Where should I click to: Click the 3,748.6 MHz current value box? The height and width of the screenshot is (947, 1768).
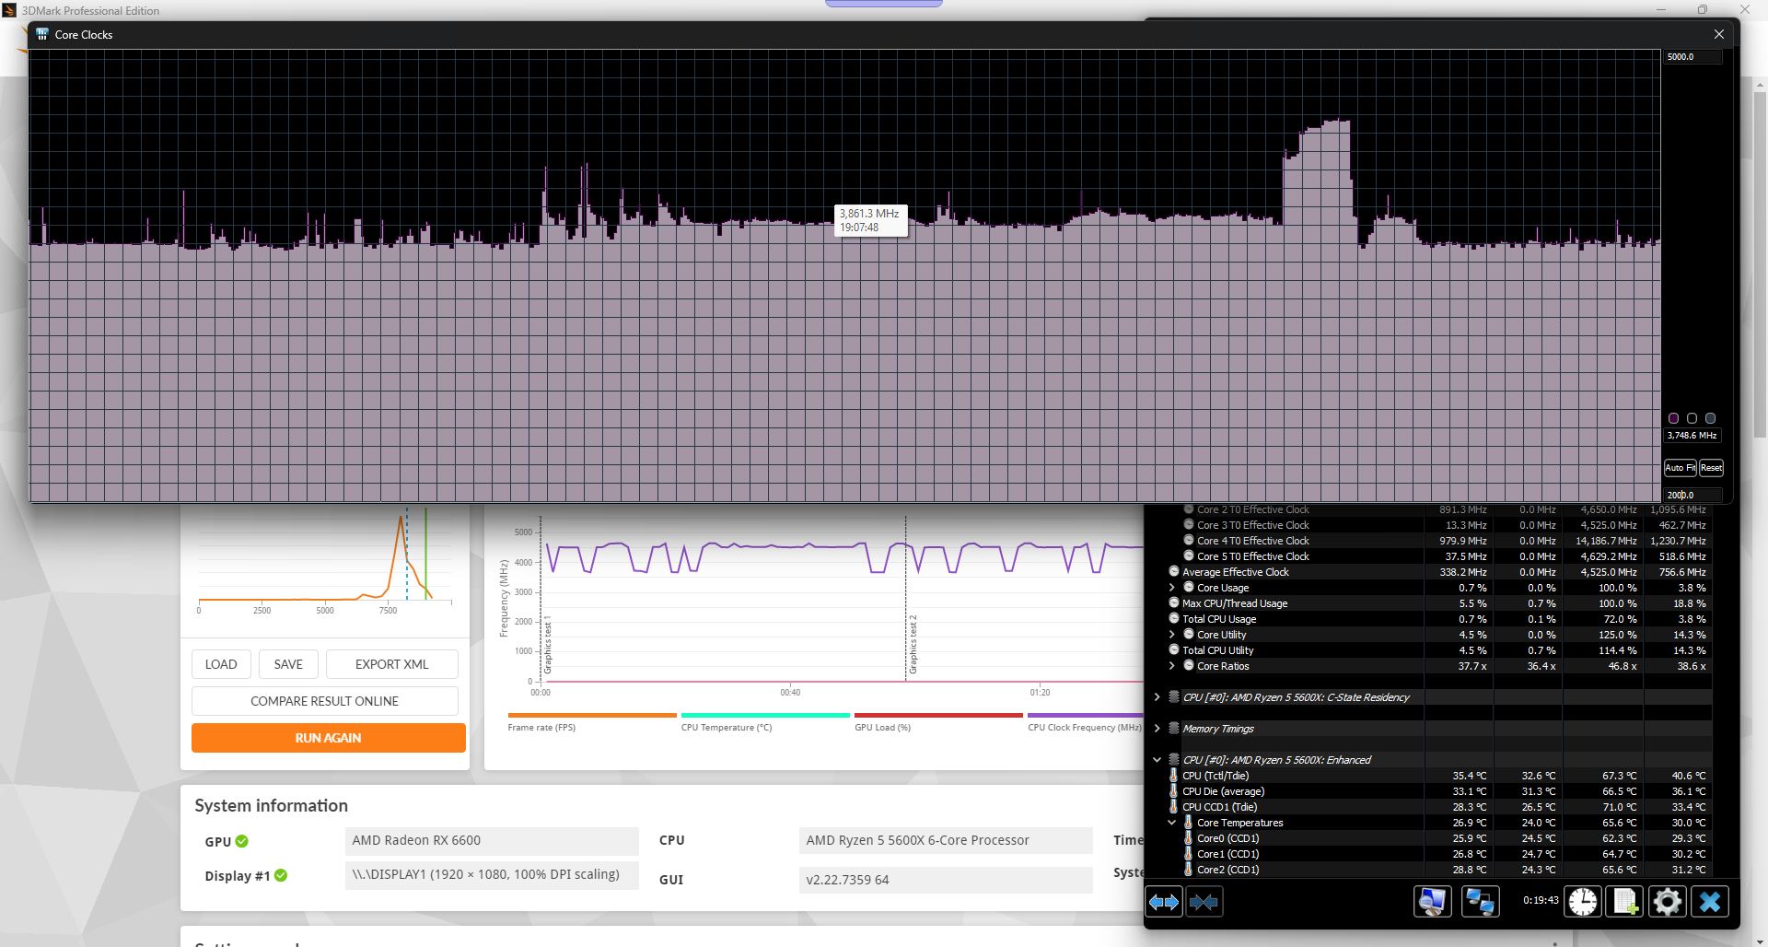click(x=1692, y=436)
